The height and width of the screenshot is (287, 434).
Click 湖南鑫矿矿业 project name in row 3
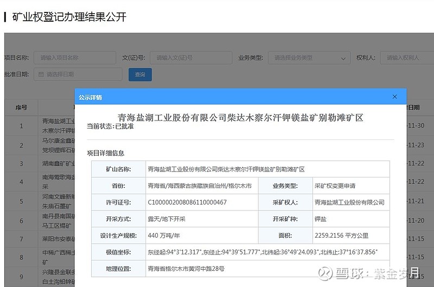tap(59, 163)
